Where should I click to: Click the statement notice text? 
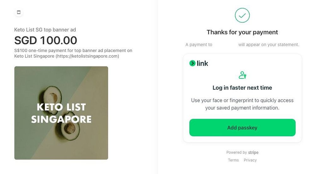pyautogui.click(x=268, y=45)
